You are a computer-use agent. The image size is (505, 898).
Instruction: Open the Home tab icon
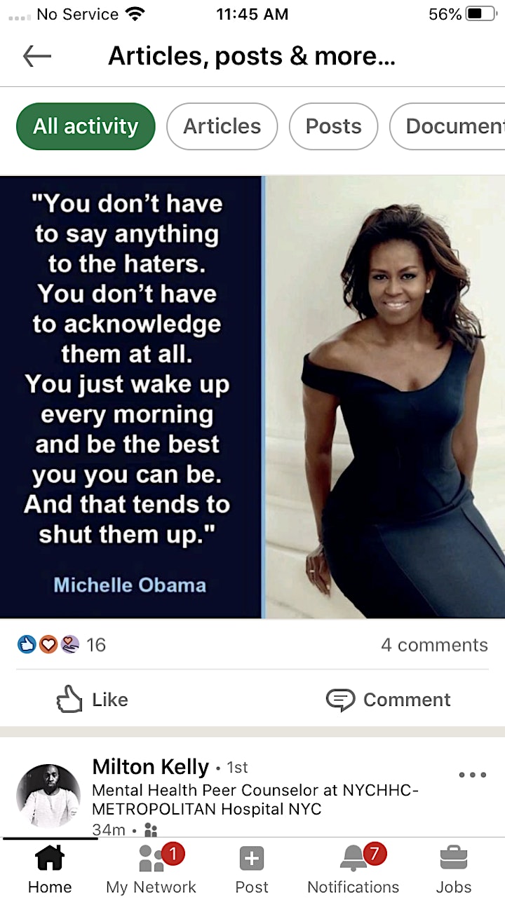pyautogui.click(x=50, y=858)
